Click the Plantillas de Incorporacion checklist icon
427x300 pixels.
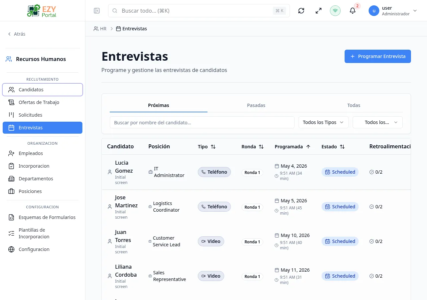tap(11, 233)
